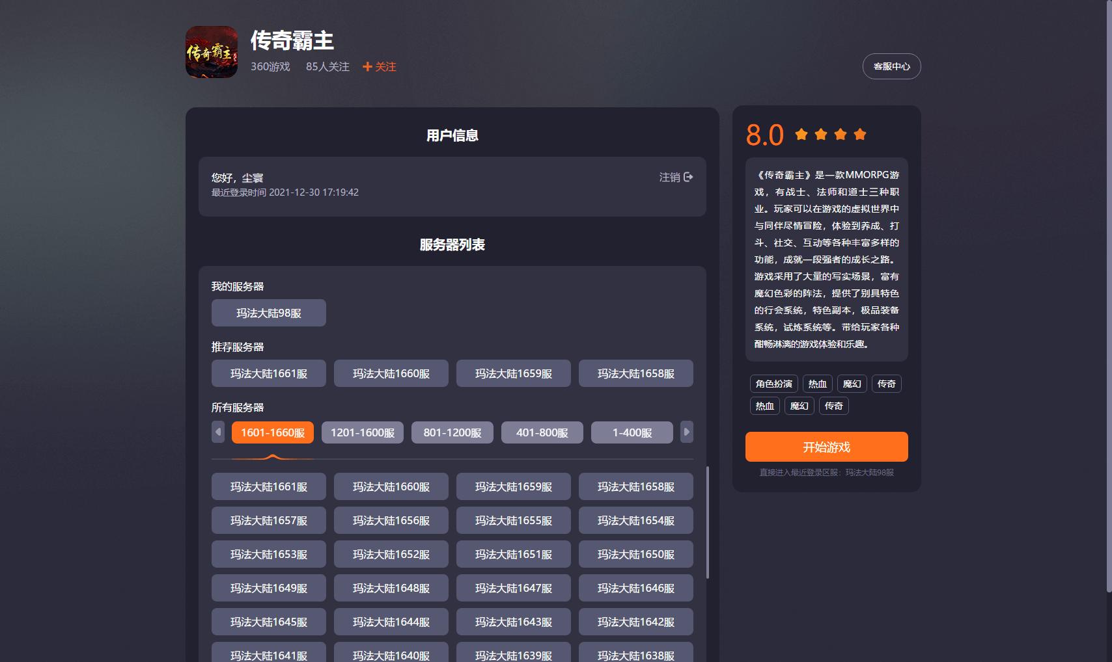1112x662 pixels.
Task: Enter 玛法大陆1650服 from the server list
Action: tap(635, 554)
